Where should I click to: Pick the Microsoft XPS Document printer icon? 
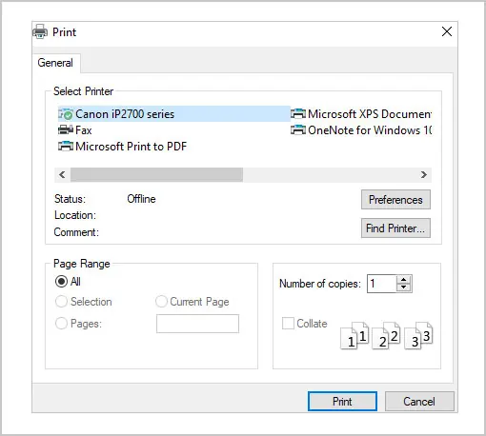tap(298, 114)
